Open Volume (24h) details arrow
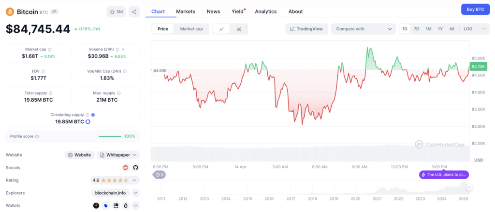 [x=123, y=49]
